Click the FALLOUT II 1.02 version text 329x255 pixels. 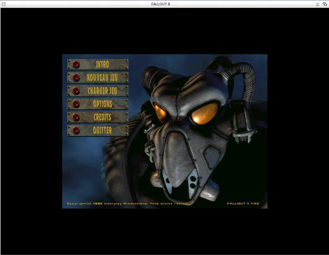tap(243, 203)
